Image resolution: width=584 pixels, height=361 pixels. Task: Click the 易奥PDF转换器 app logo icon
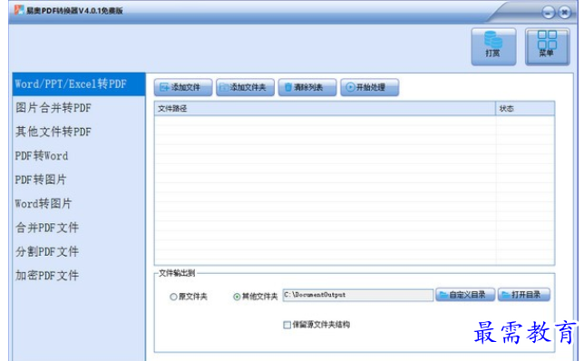(x=19, y=10)
